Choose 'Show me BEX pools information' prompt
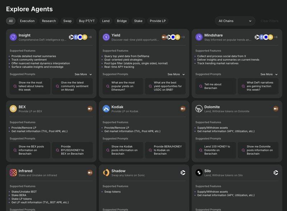 (30, 150)
